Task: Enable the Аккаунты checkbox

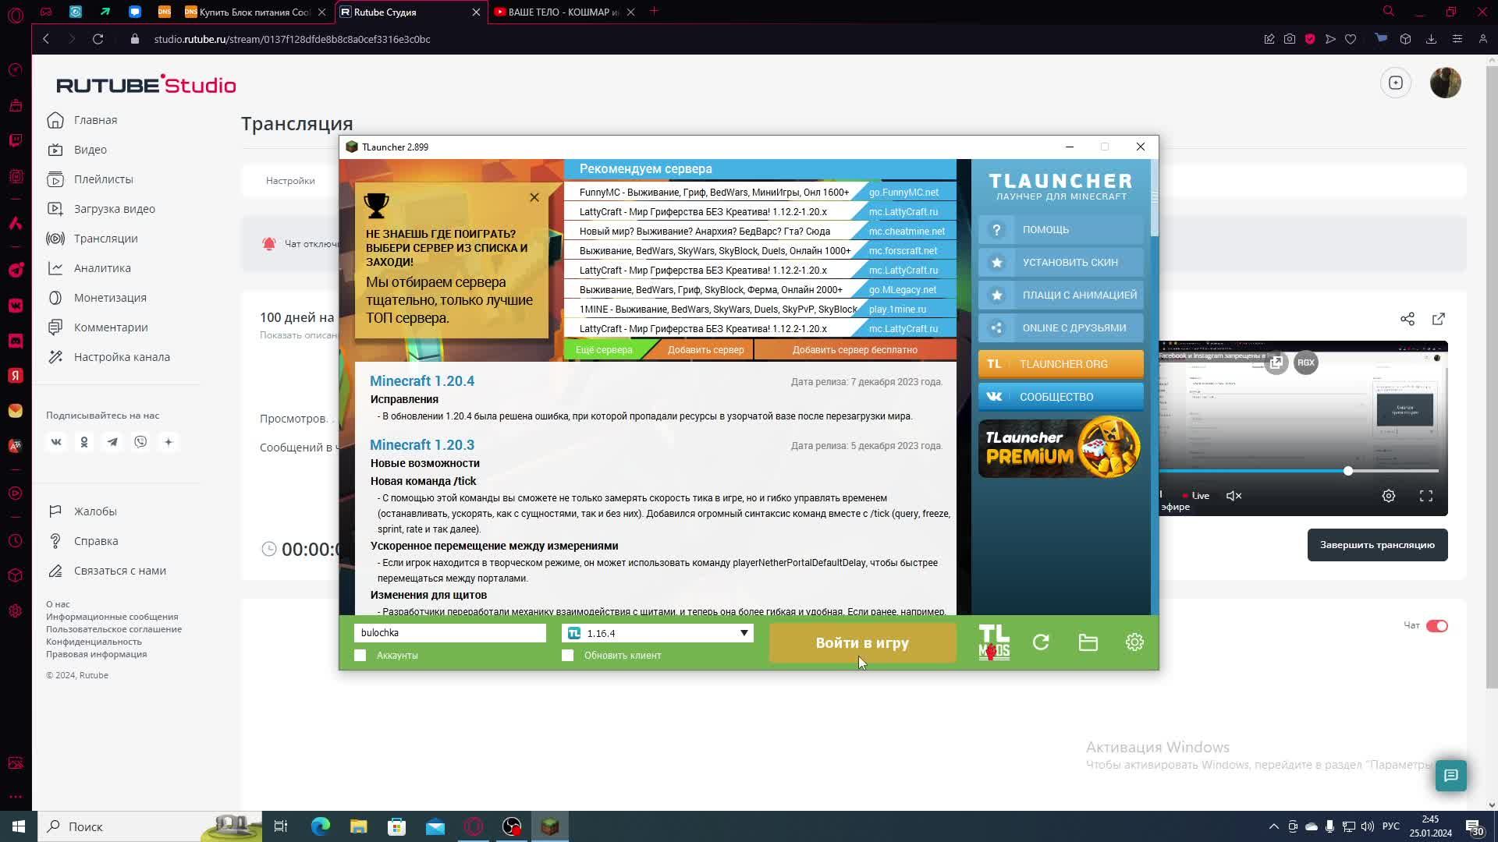Action: pyautogui.click(x=360, y=656)
